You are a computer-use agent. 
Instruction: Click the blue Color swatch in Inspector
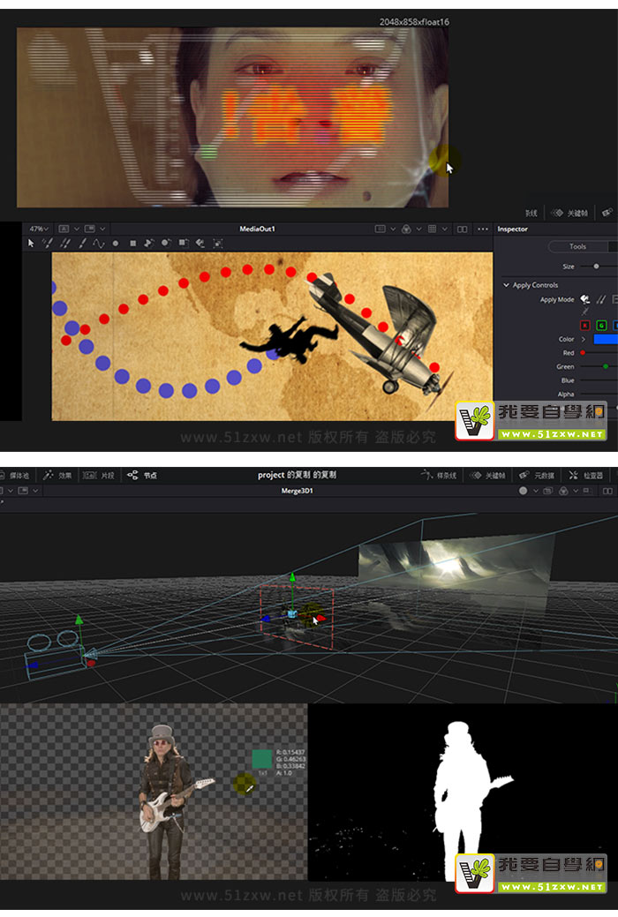coord(605,339)
